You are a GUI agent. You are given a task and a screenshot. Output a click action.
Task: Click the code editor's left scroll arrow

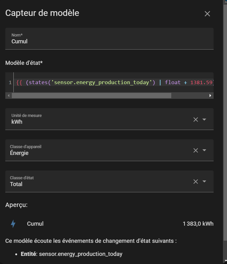click(x=8, y=96)
